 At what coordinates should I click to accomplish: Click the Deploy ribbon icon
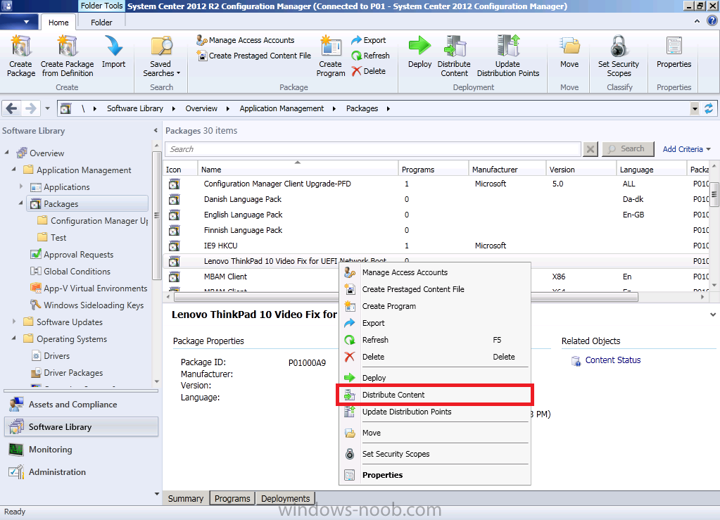pyautogui.click(x=419, y=52)
